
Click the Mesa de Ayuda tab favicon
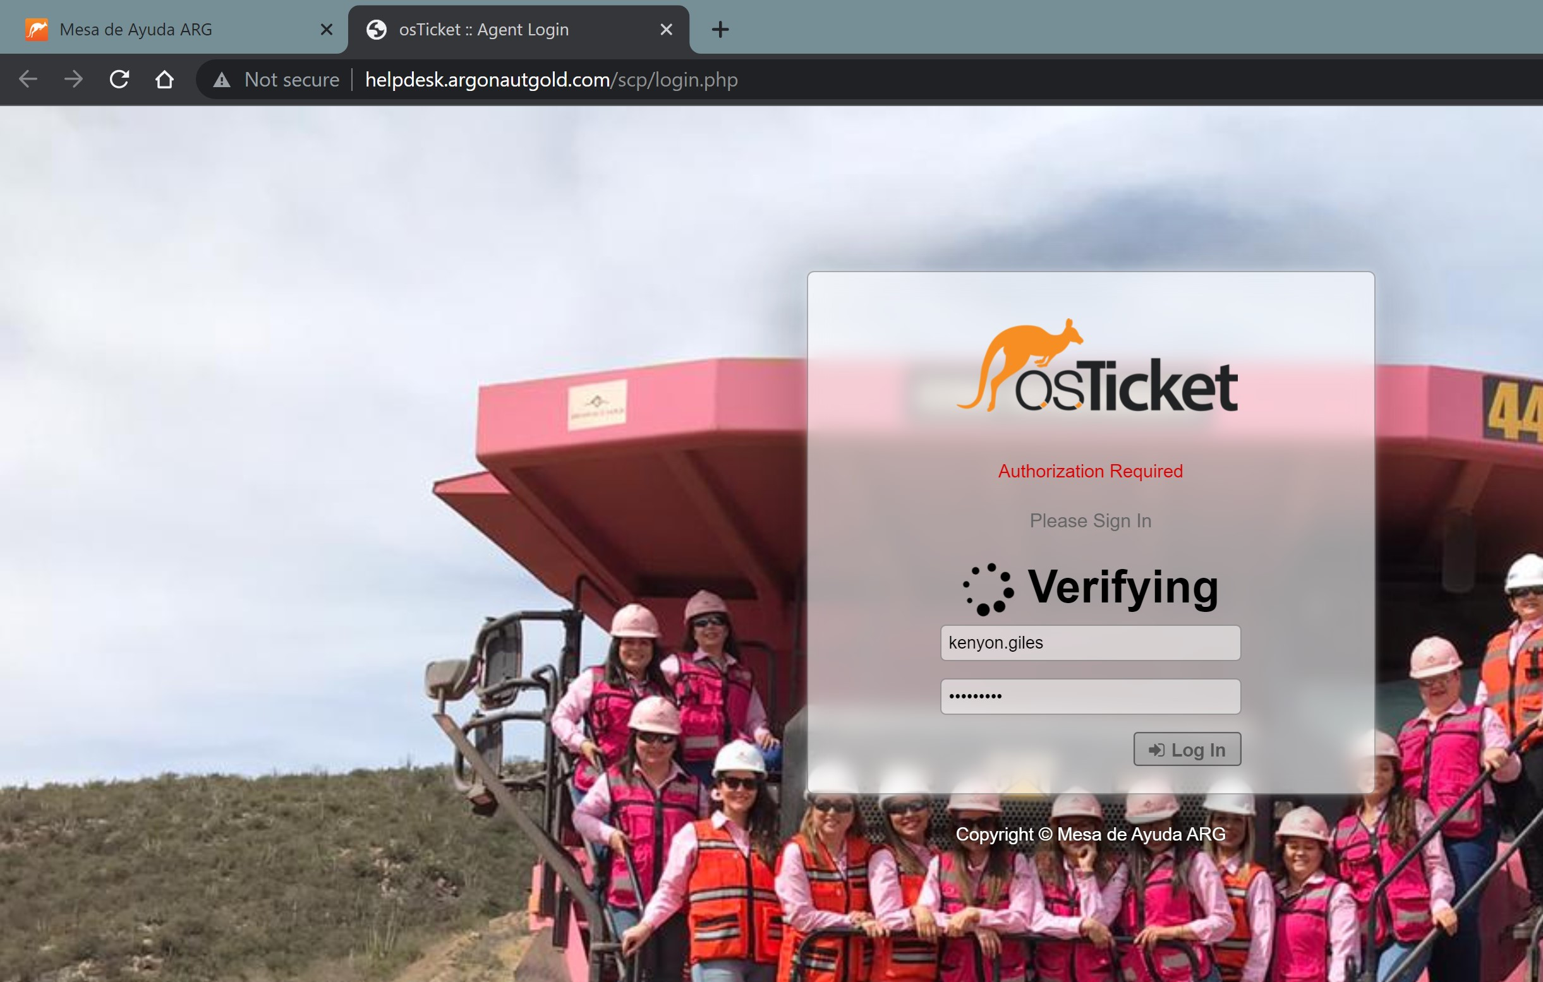[x=37, y=30]
